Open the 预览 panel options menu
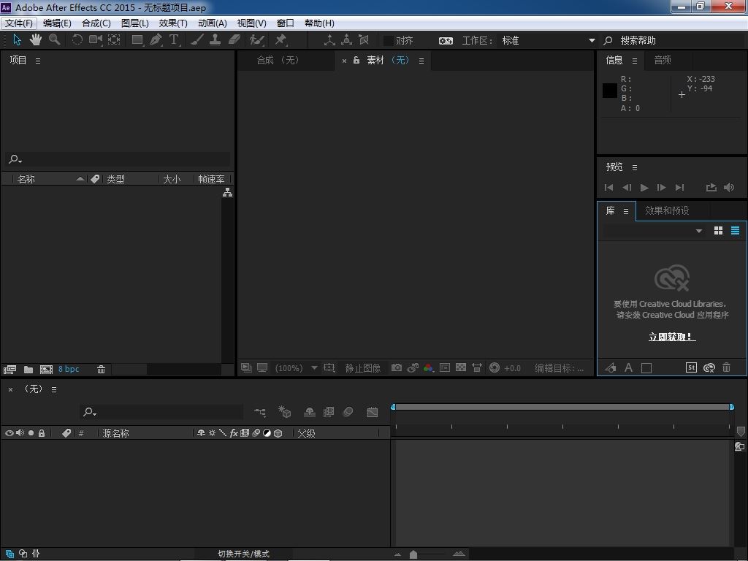 pos(635,167)
